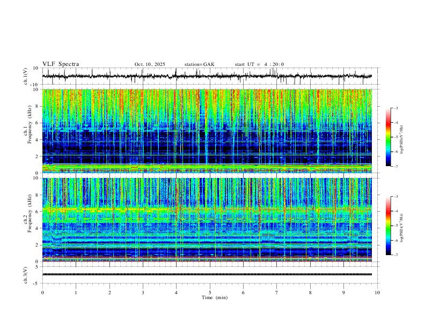Click inside the ch.1 spectrogram panel
This screenshot has height=328, width=425.
coord(207,131)
